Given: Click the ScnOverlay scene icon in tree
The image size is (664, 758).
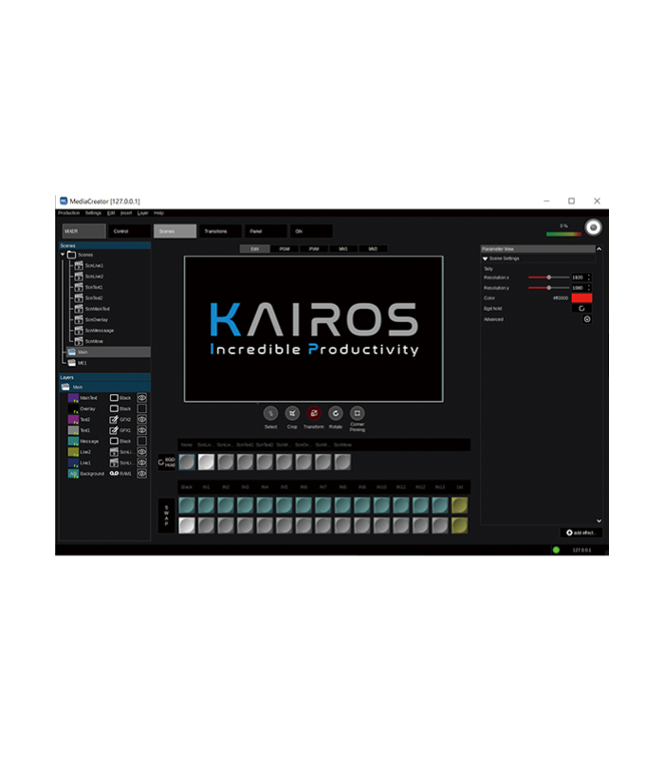Looking at the screenshot, I should point(79,319).
